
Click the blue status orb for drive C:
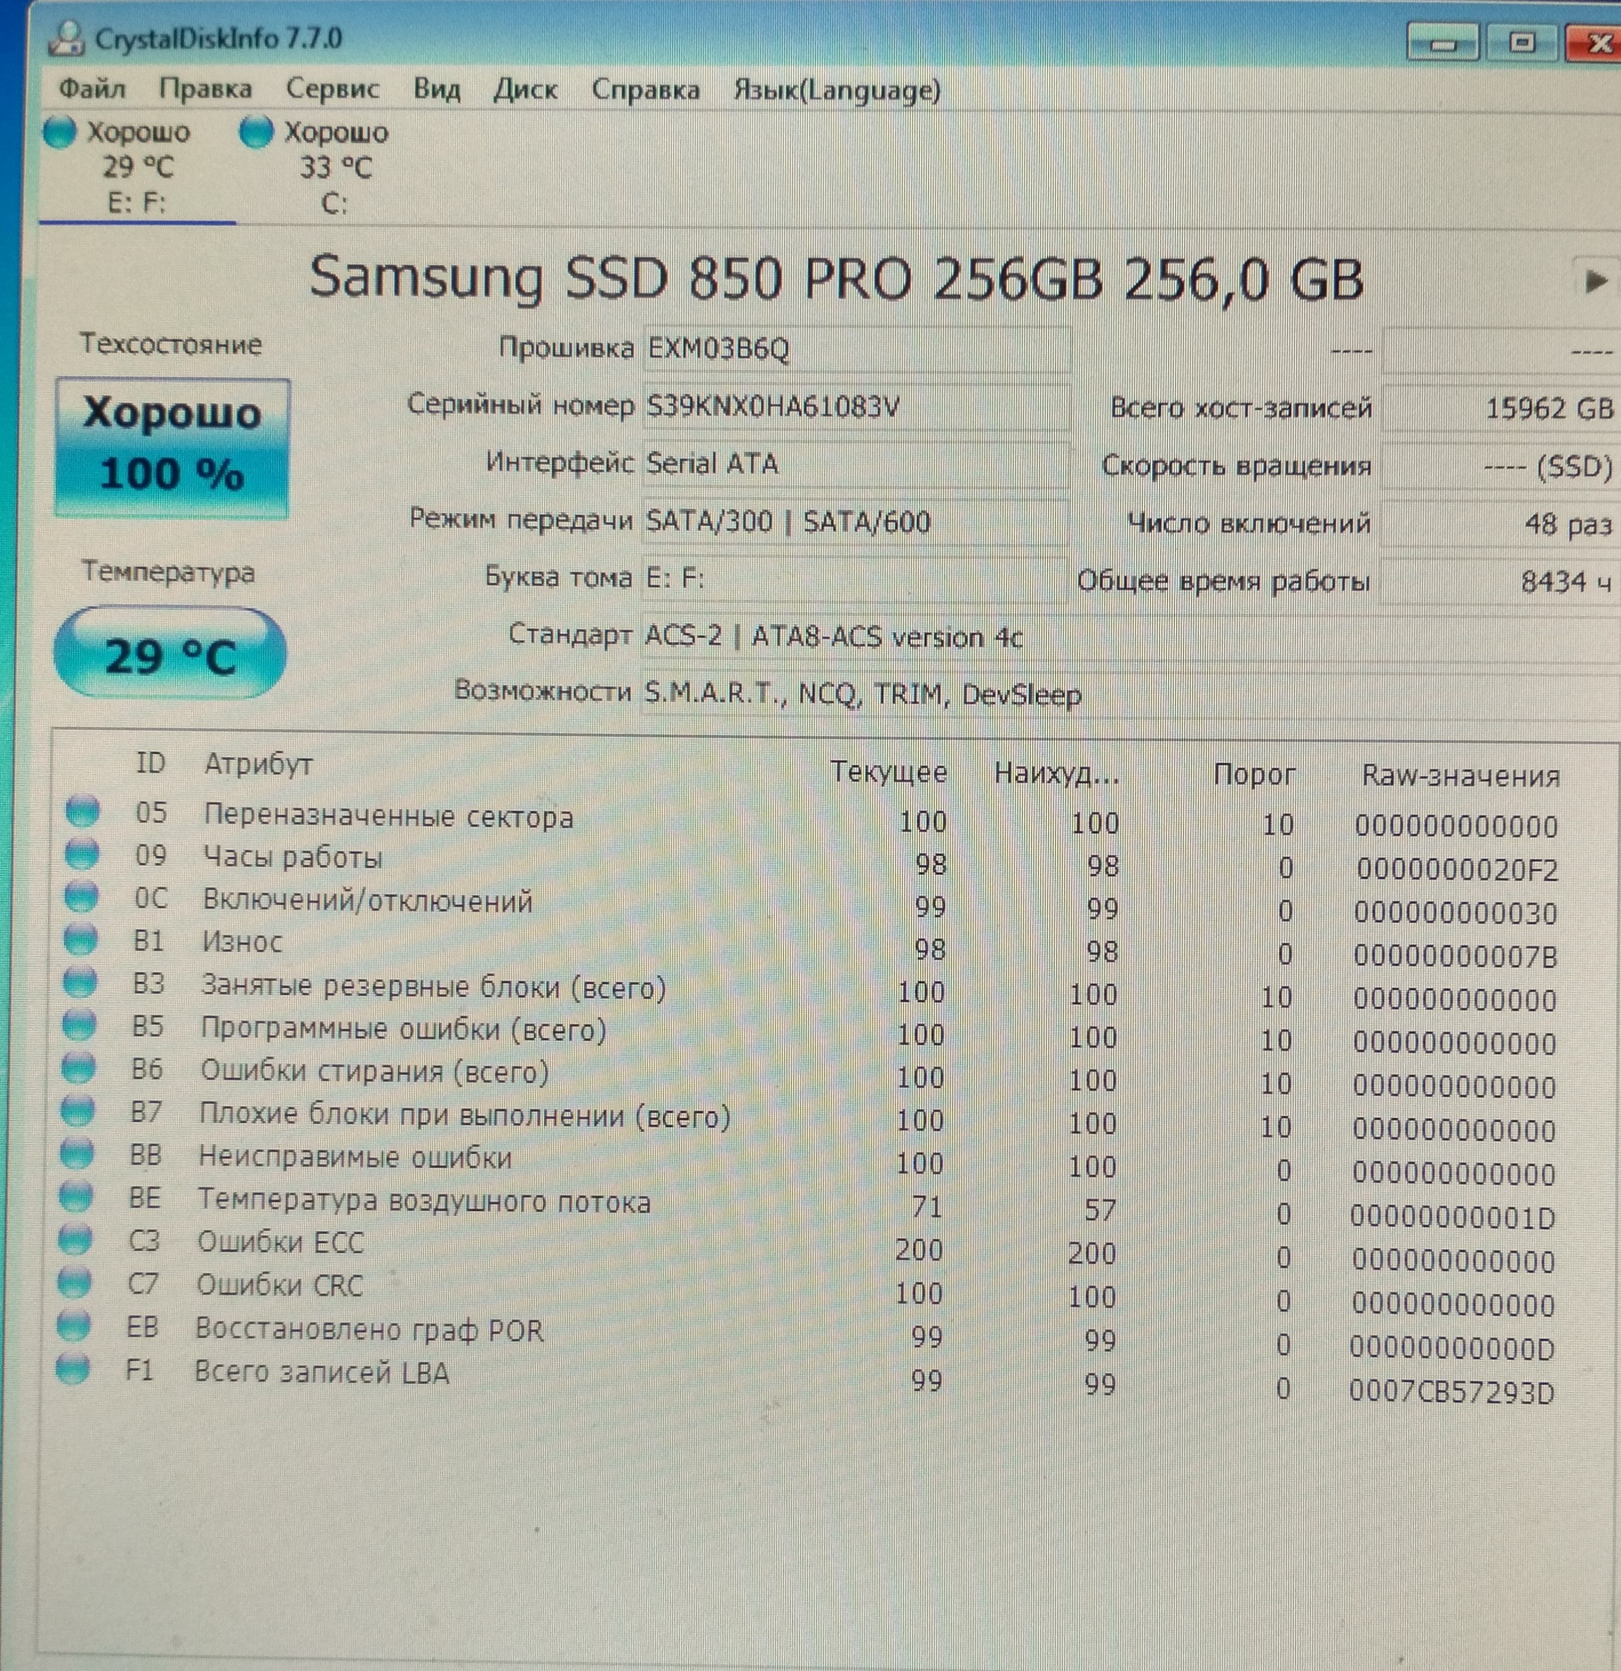coord(256,132)
